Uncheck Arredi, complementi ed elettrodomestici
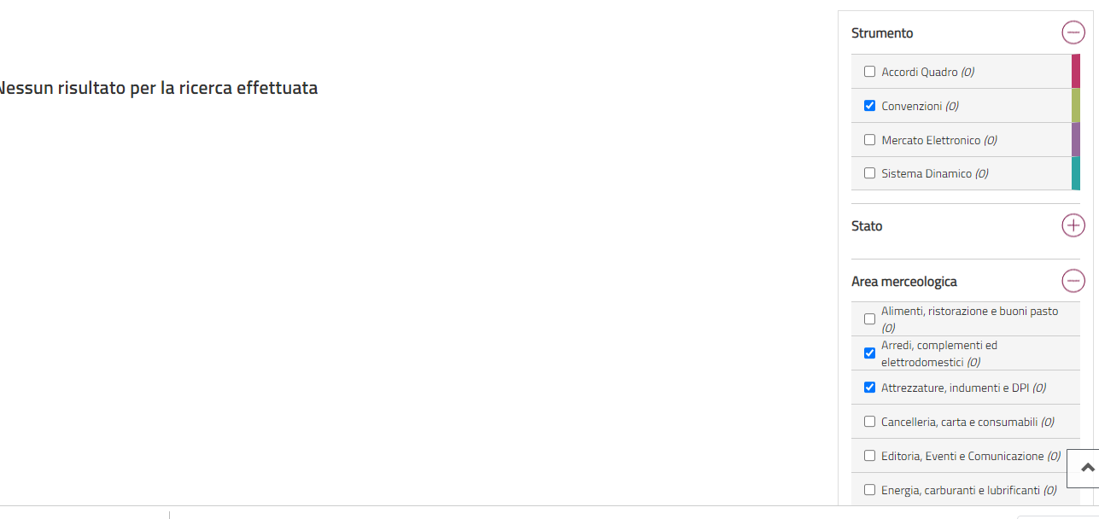 pos(870,353)
